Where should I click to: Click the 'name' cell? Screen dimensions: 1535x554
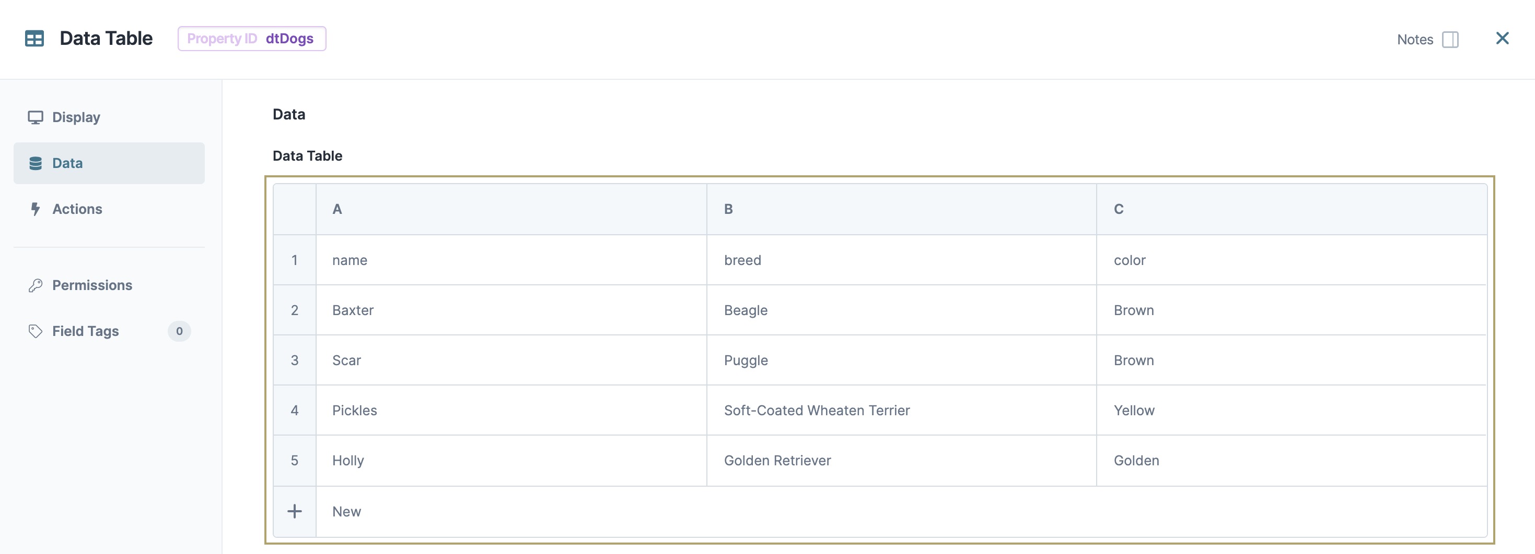[510, 260]
